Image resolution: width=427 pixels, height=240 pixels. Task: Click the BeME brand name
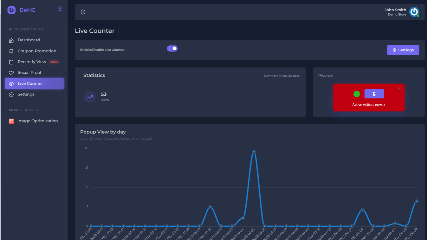[x=27, y=10]
